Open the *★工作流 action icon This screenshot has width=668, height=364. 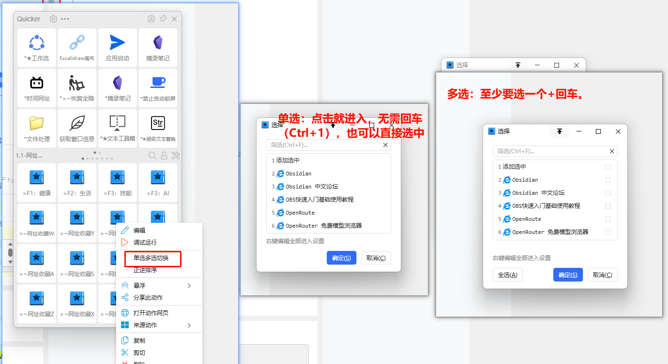tap(37, 43)
